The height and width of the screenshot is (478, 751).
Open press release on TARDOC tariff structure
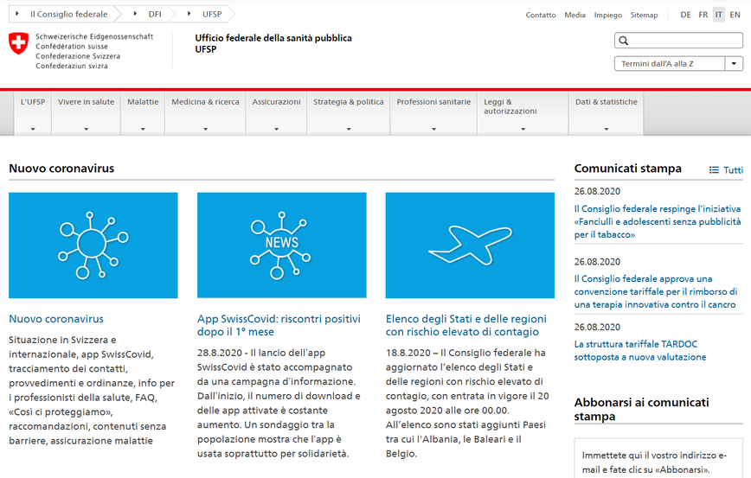point(640,350)
